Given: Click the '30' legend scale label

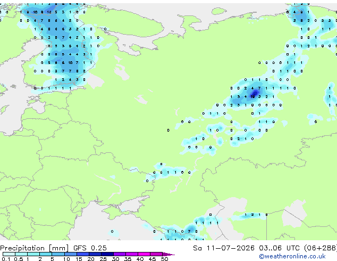Looking at the screenshot, I should pyautogui.click(x=115, y=259).
